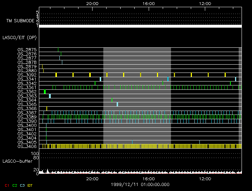252x191 pixels.
Task: Select the cyan marker in the OS_2878 row
Action: tap(62, 62)
